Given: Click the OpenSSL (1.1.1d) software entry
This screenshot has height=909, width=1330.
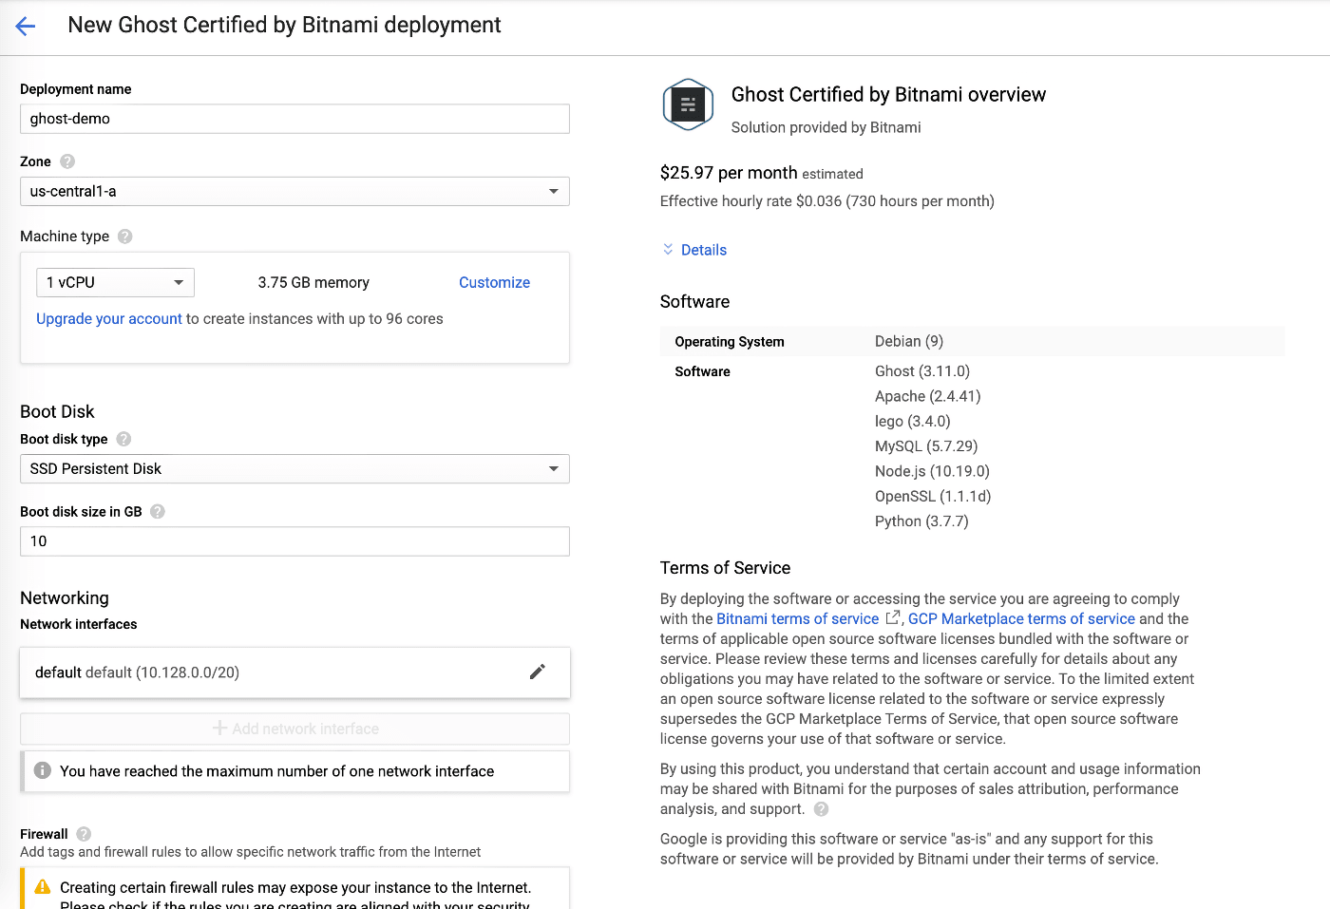Looking at the screenshot, I should click(933, 496).
